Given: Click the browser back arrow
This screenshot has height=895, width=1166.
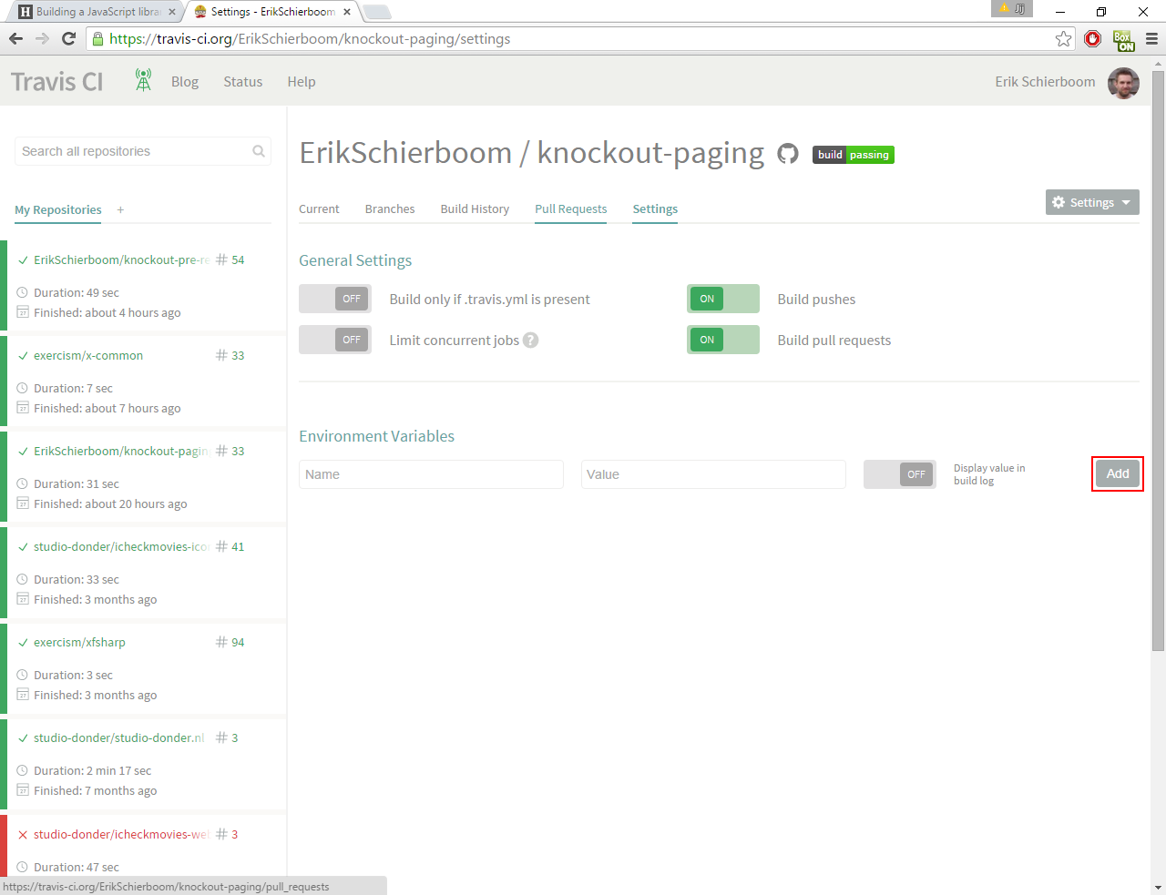Looking at the screenshot, I should (15, 38).
